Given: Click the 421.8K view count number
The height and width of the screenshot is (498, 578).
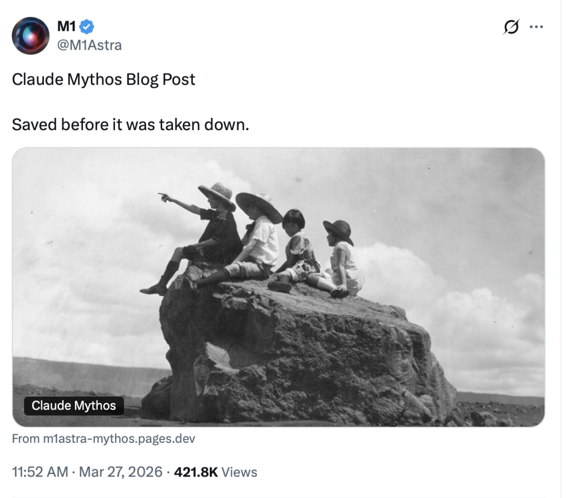Looking at the screenshot, I should (196, 472).
